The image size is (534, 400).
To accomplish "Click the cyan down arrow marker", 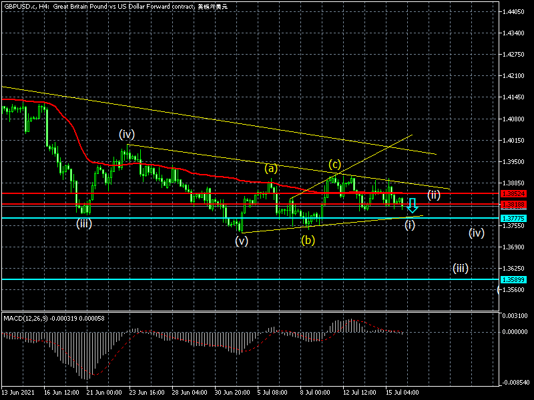I will (412, 205).
